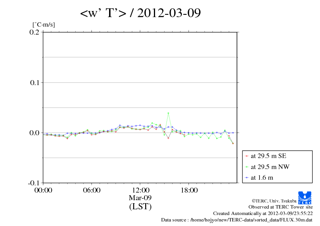Click the x-axis label '00:00'
The height and width of the screenshot is (226, 320).
click(x=43, y=190)
